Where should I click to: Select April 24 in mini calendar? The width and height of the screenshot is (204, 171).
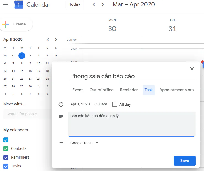[x=39, y=78]
